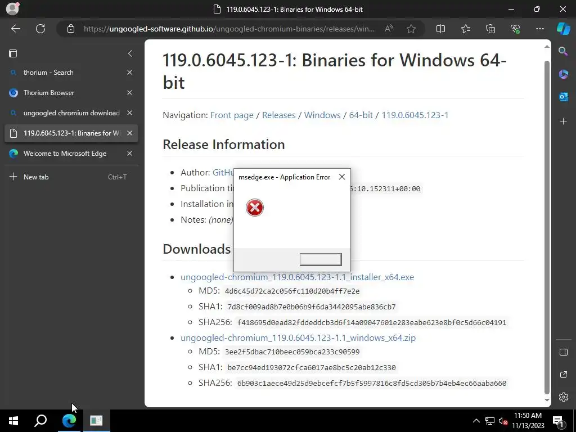Click the red error icon in dialog
This screenshot has height=432, width=576.
255,208
